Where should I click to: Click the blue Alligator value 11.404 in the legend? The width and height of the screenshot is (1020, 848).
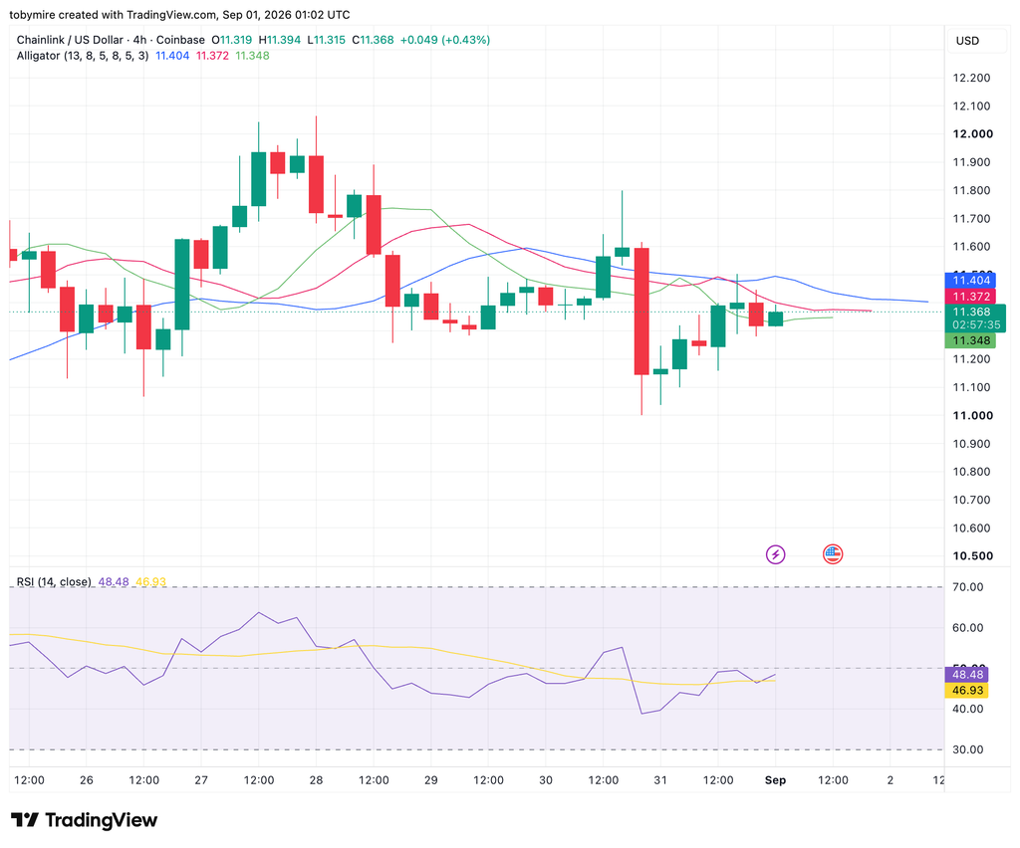(x=172, y=56)
